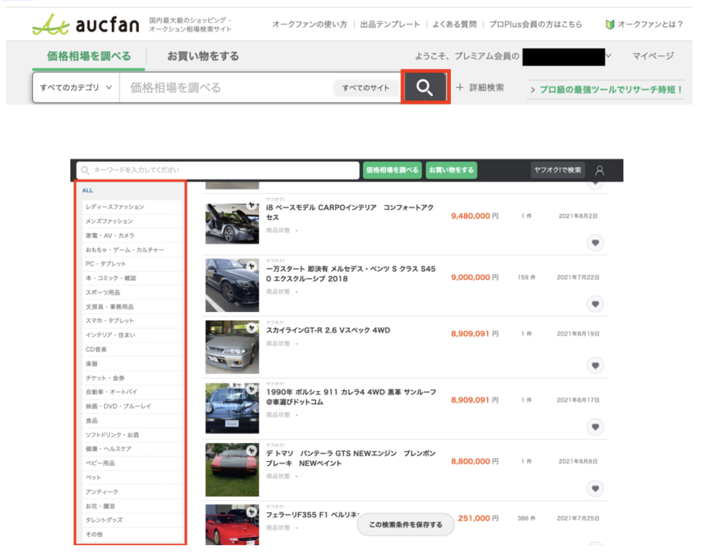Favorite the i8 ベースモデル listing with heart icon
The height and width of the screenshot is (559, 707).
click(594, 242)
